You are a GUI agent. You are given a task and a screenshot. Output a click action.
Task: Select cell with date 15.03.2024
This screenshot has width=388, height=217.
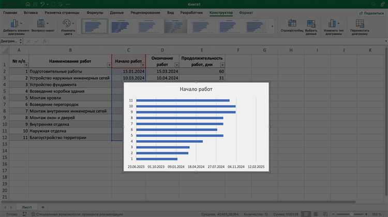[x=162, y=71]
